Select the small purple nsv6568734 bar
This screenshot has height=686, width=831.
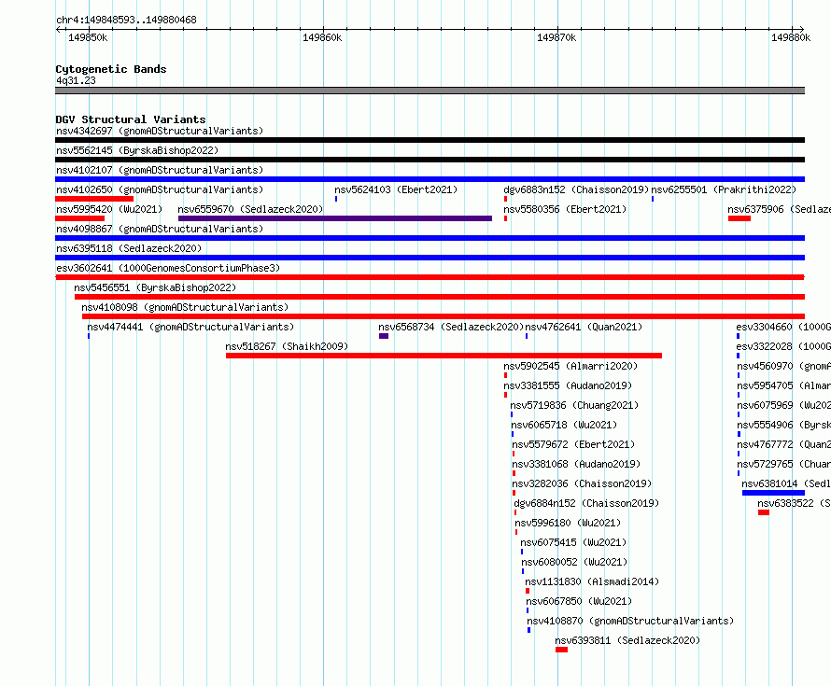(x=384, y=336)
